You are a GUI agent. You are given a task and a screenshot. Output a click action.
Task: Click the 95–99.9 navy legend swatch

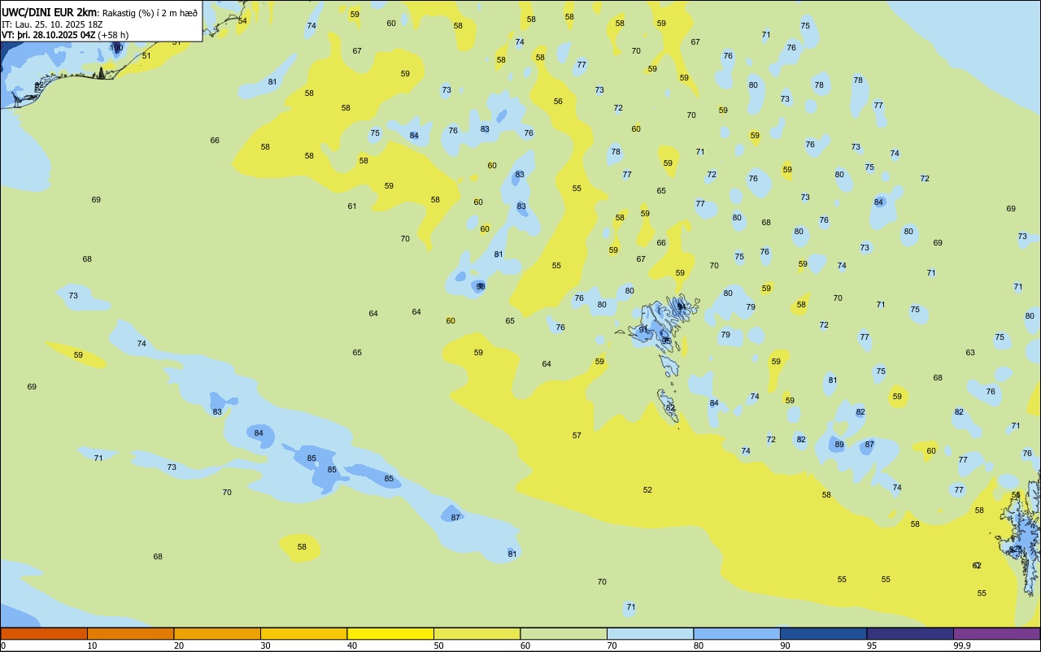coord(910,633)
